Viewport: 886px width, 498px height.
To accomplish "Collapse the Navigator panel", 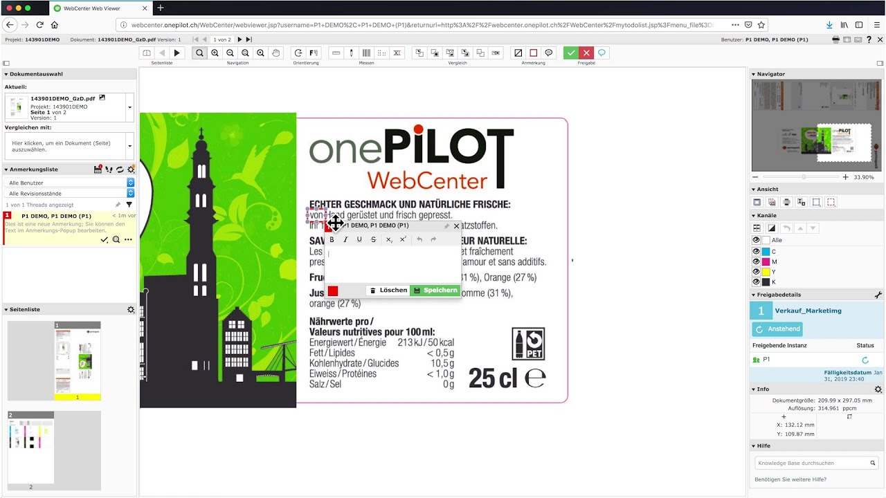I will point(754,74).
